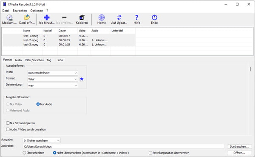Click the Ende power icon

(154, 17)
